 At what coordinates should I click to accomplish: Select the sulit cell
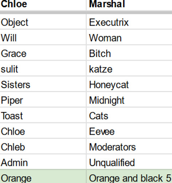pos(43,68)
